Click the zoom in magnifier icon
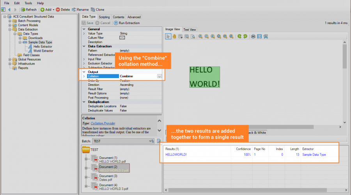Screen dimensions: 351x195 pos(200,36)
